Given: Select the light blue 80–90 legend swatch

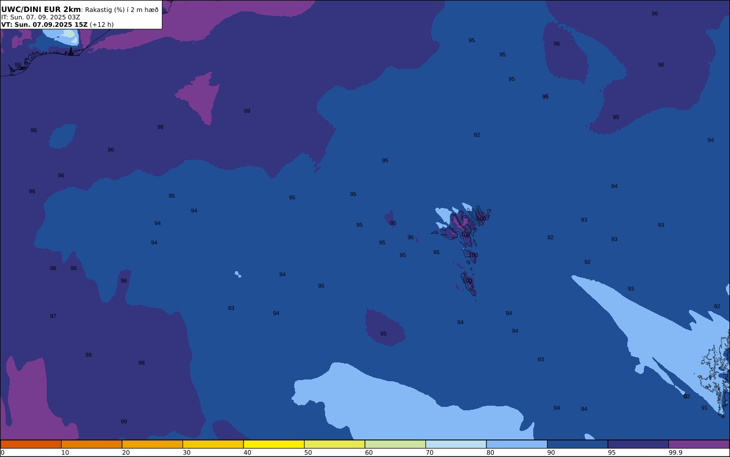Looking at the screenshot, I should 517,444.
